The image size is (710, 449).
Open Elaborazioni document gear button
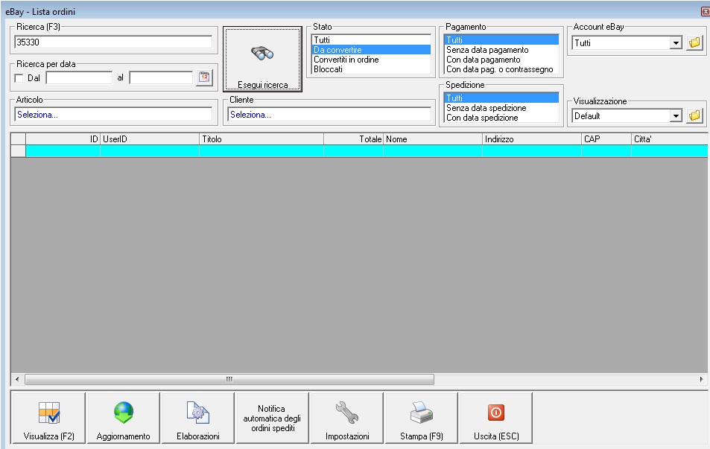pyautogui.click(x=198, y=418)
